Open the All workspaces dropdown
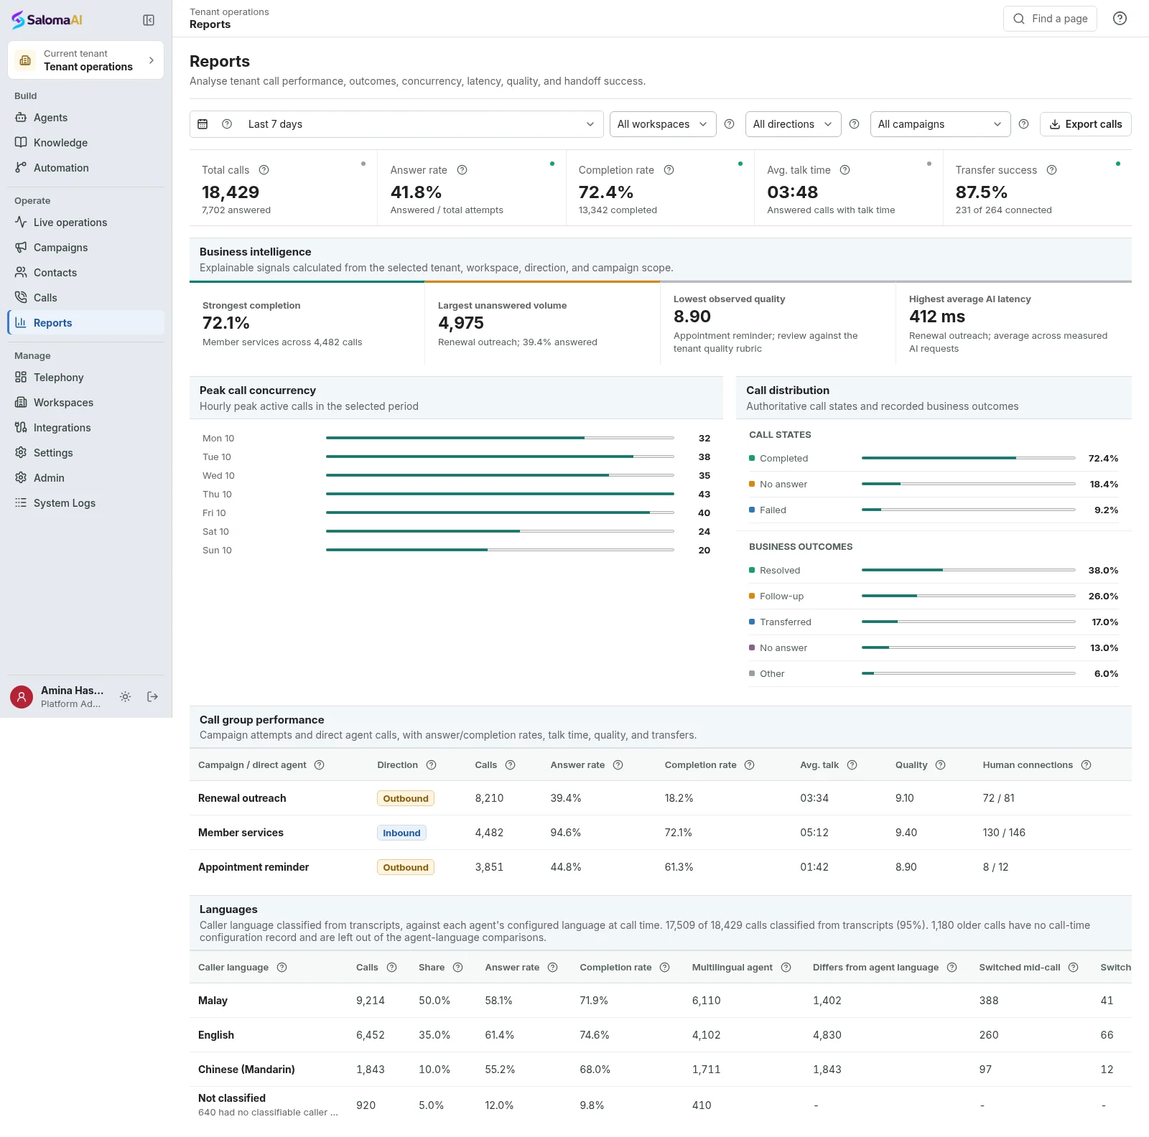 663,124
